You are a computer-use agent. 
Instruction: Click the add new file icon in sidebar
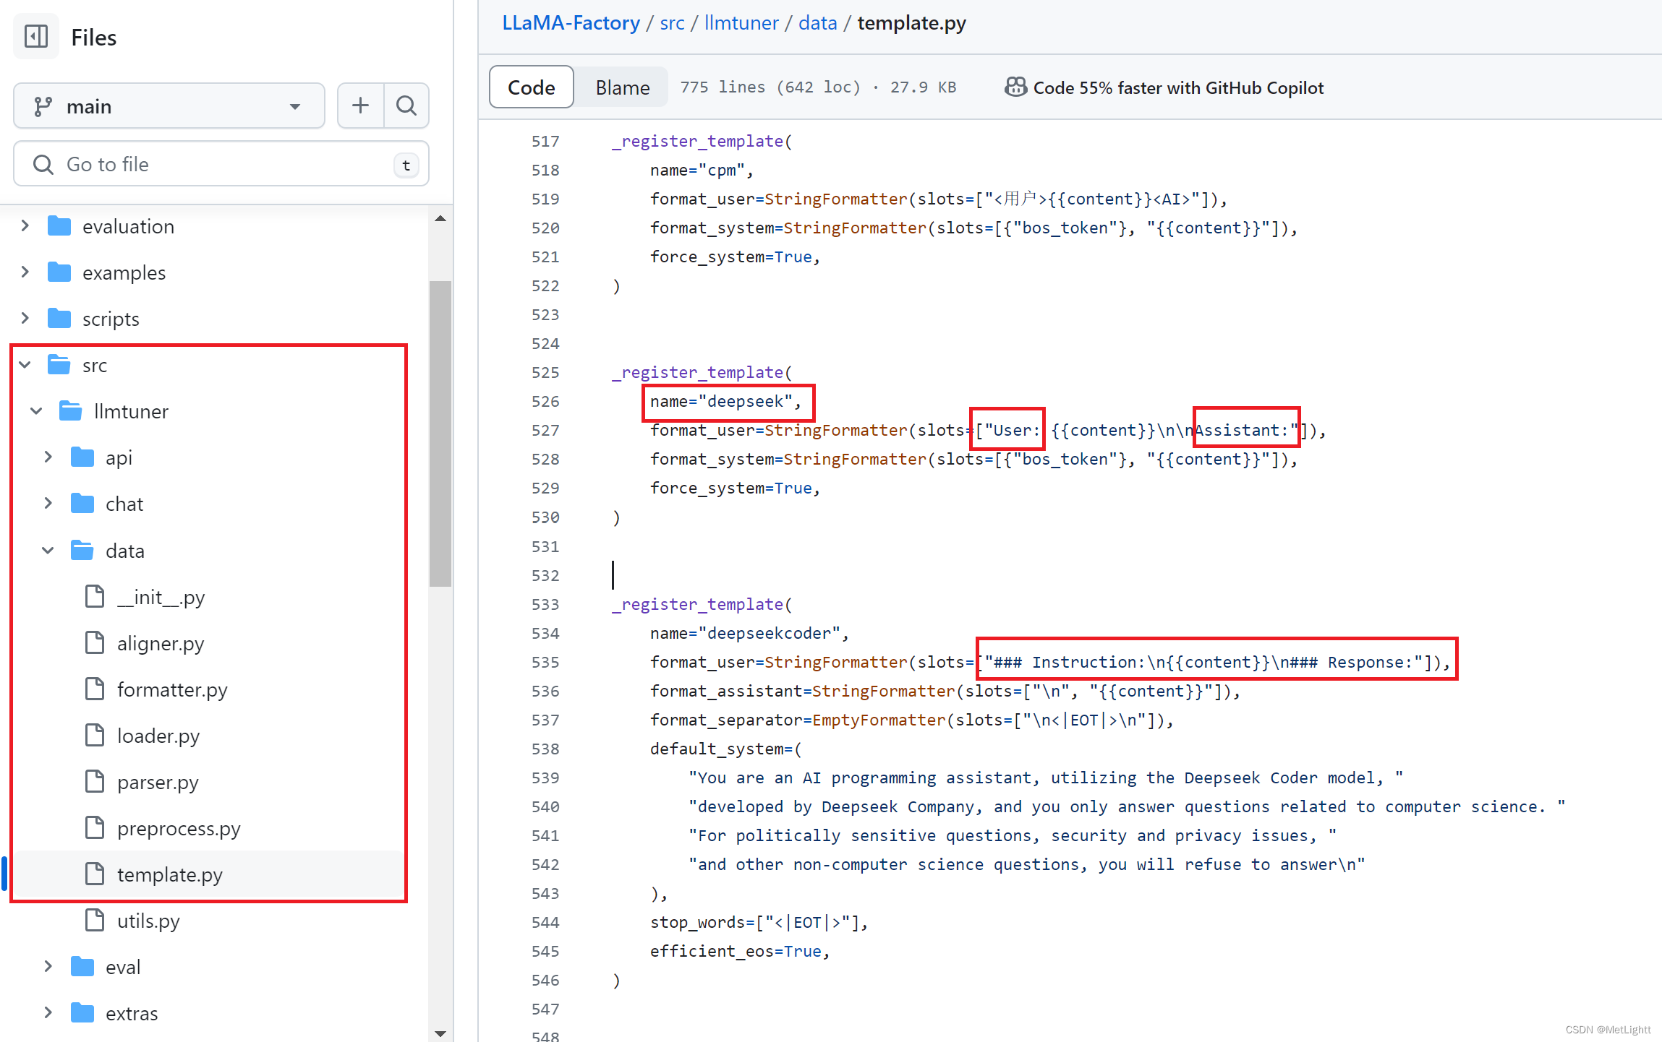[x=359, y=106]
